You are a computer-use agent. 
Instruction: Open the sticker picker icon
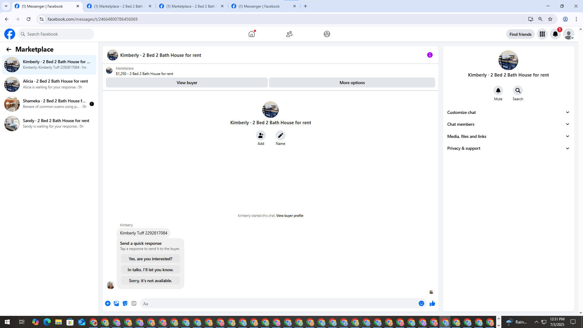tap(125, 303)
